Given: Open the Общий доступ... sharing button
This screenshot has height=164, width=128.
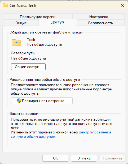Looking at the screenshot, I should [x=28, y=67].
